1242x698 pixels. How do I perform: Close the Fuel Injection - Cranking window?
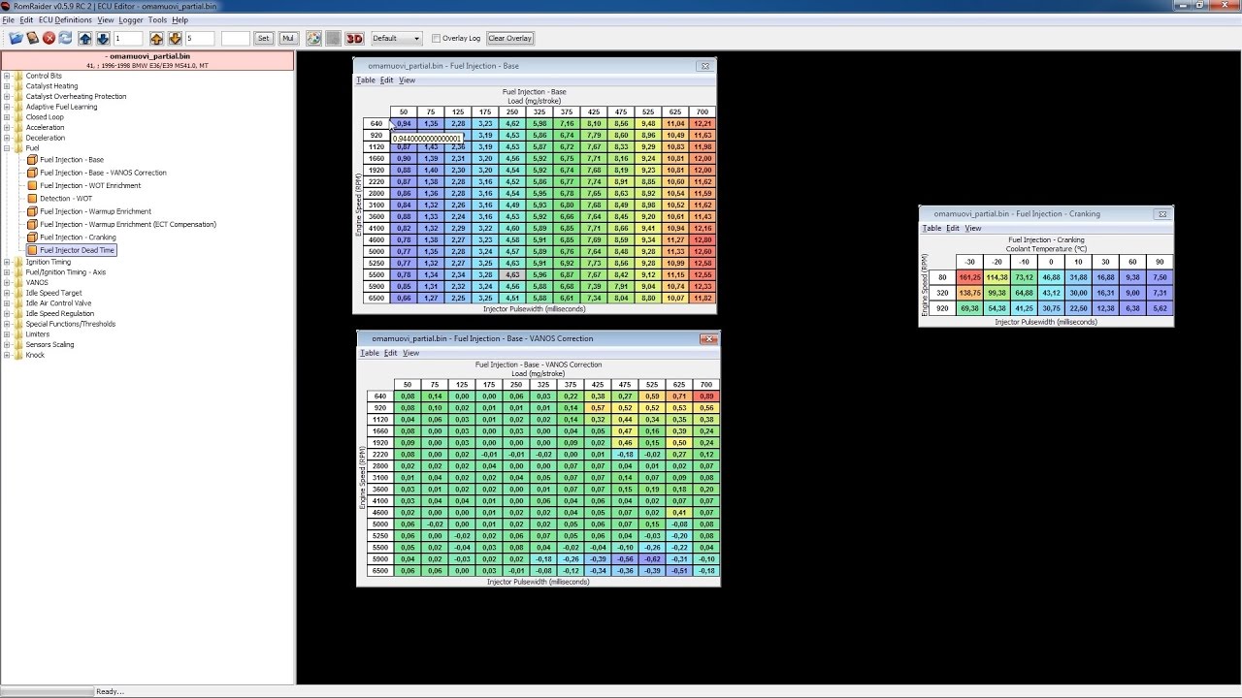tap(1161, 213)
